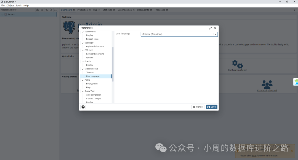Collapse the Servers tree node

point(3,14)
